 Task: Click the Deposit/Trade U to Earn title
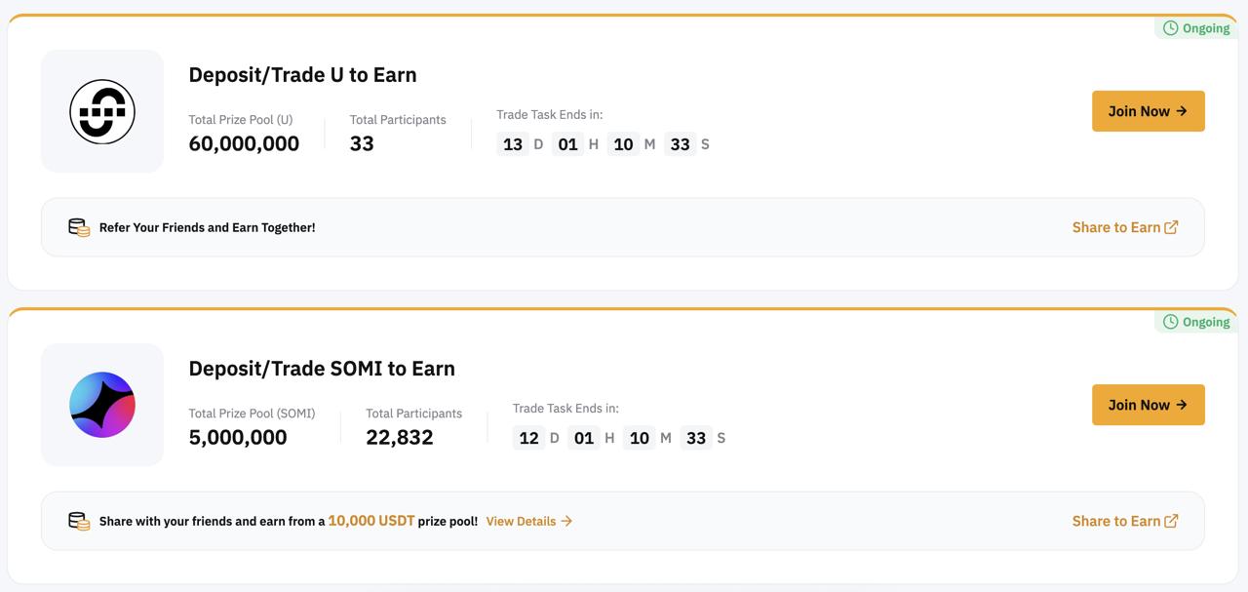(x=302, y=75)
